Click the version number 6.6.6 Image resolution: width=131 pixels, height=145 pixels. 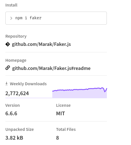point(11,114)
